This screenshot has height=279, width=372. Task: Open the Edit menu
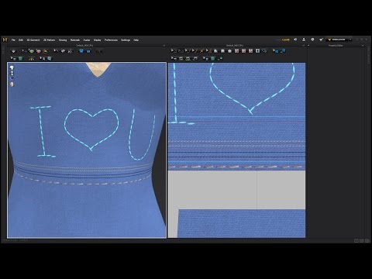click(21, 40)
